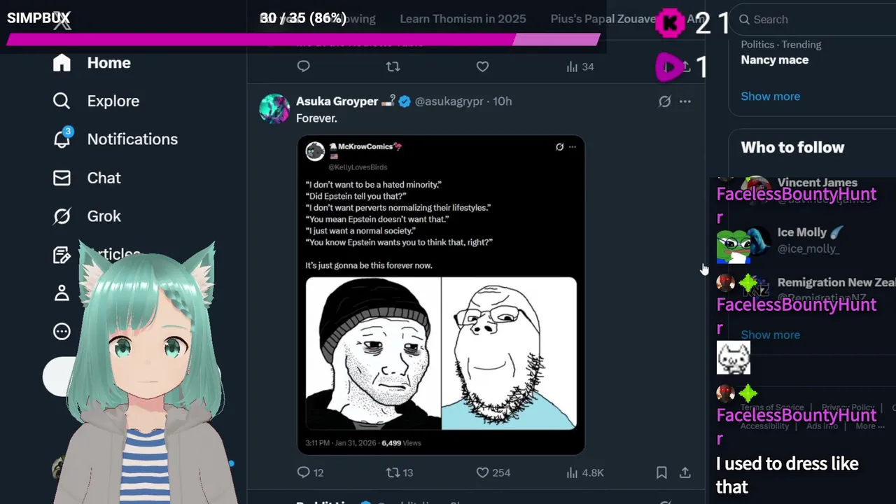This screenshot has width=896, height=504.
Task: Open Notifications bell icon
Action: [x=62, y=139]
